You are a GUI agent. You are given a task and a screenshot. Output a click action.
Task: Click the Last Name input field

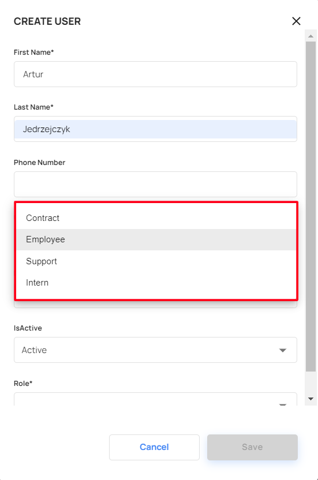point(155,129)
